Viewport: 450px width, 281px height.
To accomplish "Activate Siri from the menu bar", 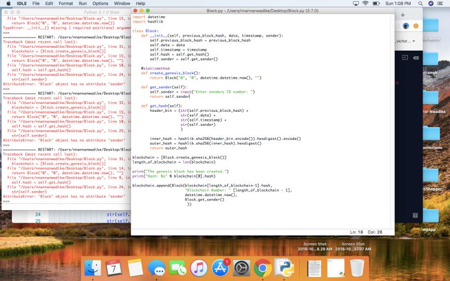I will 431,3.
